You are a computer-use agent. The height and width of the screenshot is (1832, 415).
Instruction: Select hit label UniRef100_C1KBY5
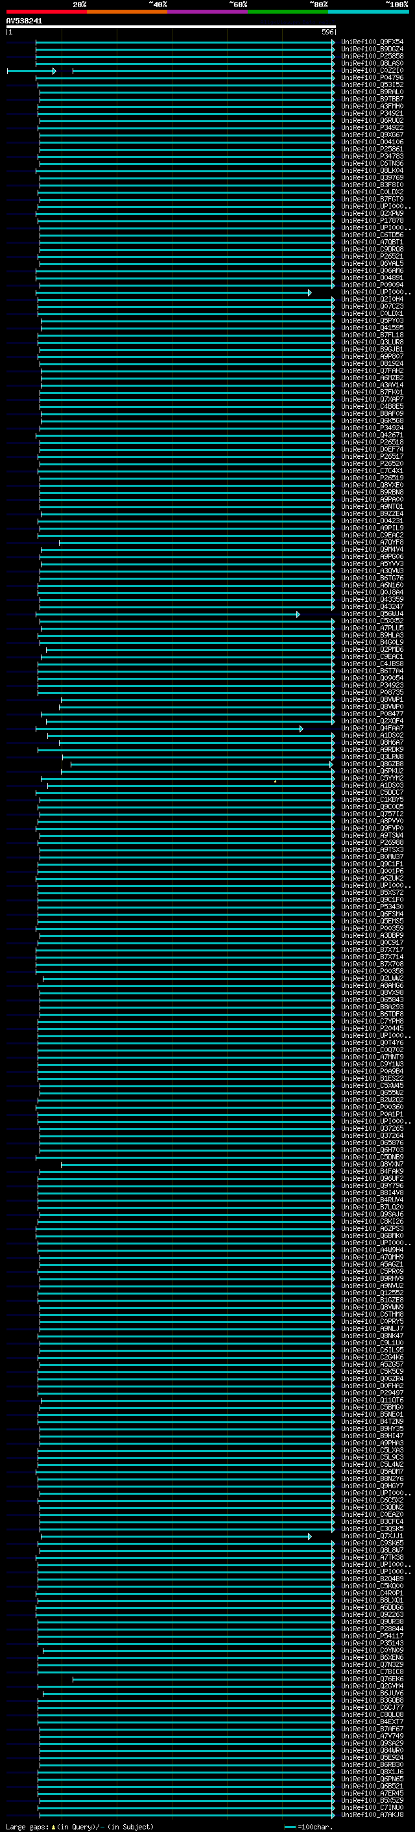(372, 799)
